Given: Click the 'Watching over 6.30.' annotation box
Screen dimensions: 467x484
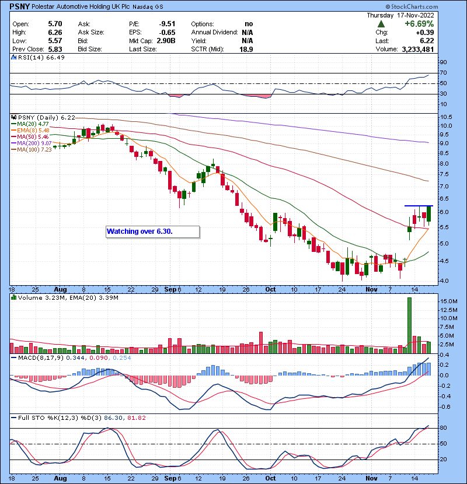Looking at the screenshot, I should [153, 232].
